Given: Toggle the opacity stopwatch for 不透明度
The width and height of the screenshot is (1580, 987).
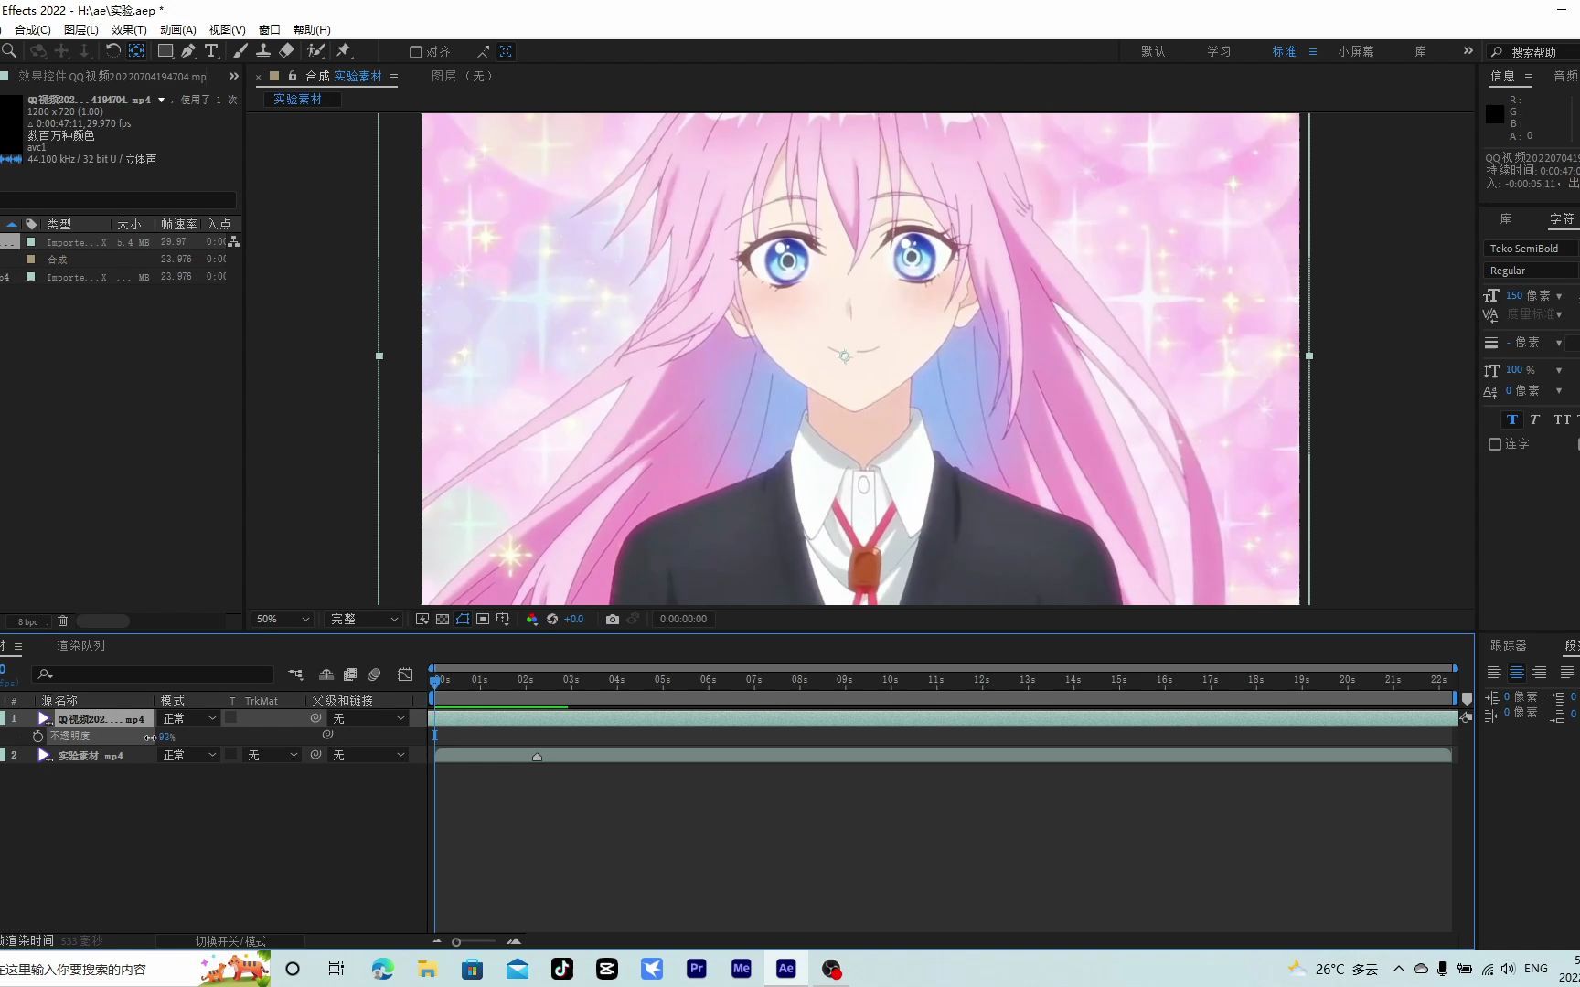Looking at the screenshot, I should (x=37, y=736).
